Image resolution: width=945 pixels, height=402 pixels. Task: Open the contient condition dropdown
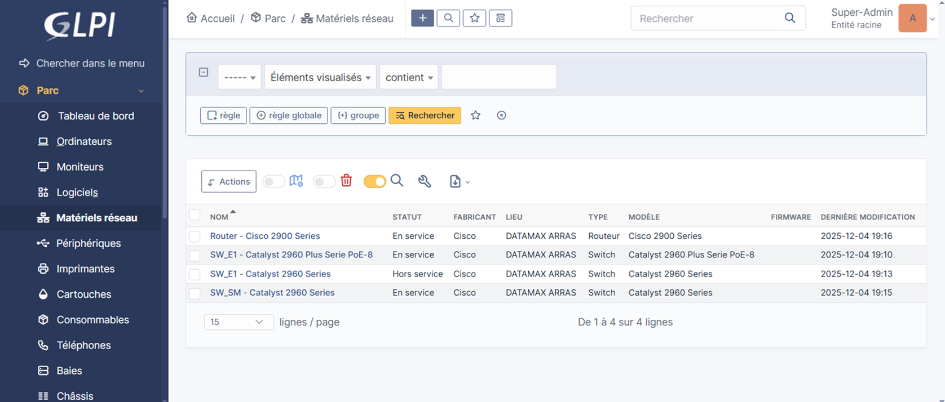pyautogui.click(x=409, y=77)
